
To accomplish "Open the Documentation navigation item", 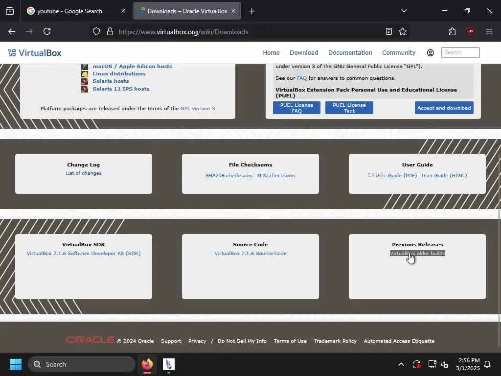I will coord(350,52).
